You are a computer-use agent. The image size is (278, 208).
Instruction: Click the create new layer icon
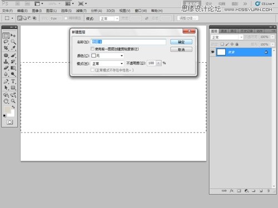tap(261, 191)
